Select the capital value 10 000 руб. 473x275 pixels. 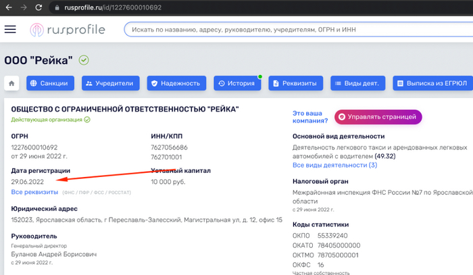click(x=168, y=182)
